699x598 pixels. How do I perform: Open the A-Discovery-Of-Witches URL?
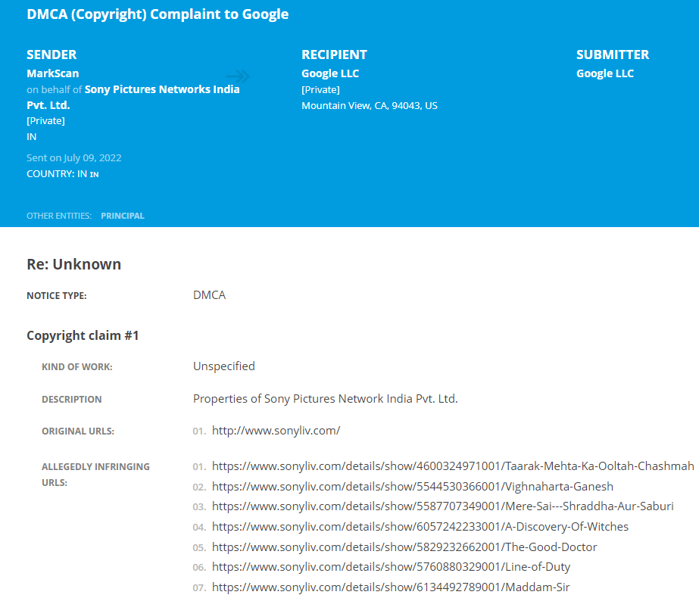(x=420, y=527)
